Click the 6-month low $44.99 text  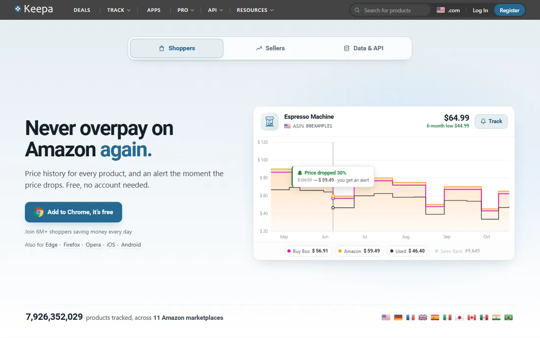point(448,126)
